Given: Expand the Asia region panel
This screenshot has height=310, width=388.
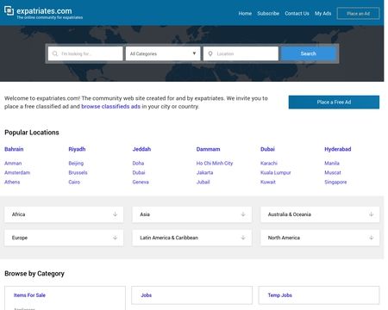Looking at the screenshot, I should (192, 214).
